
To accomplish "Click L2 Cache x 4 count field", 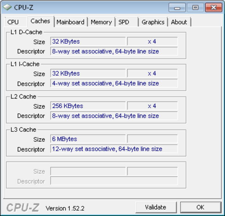I will point(152,106).
